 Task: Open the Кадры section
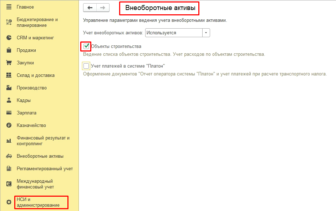24,100
